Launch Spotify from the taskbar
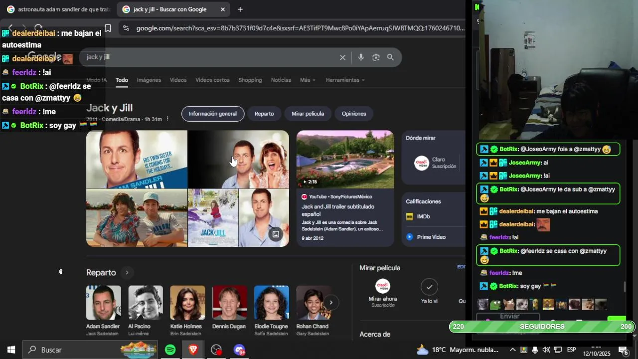Image resolution: width=638 pixels, height=359 pixels. click(170, 350)
